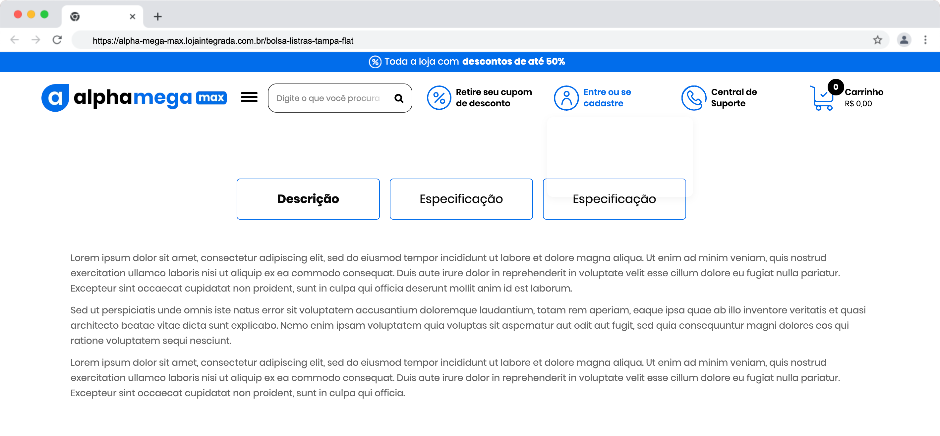The height and width of the screenshot is (436, 940).
Task: Select the middle Especificação tab
Action: (461, 199)
